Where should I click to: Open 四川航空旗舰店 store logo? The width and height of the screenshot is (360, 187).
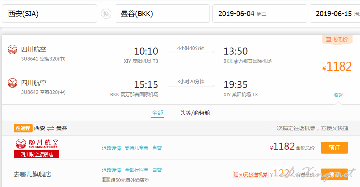tap(36, 148)
